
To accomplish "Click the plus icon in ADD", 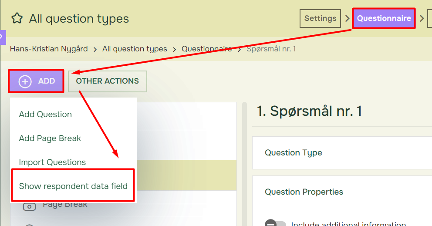I will (25, 81).
